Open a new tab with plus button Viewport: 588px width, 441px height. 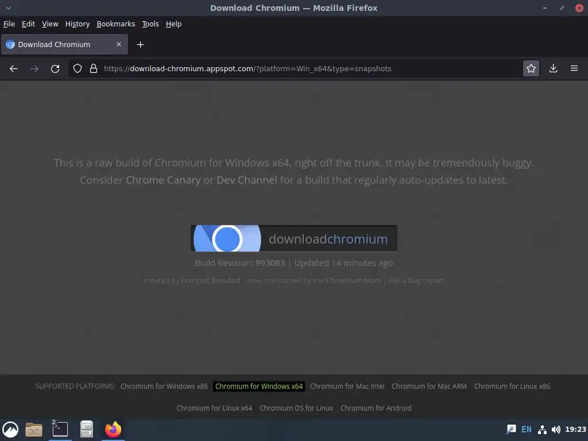point(140,45)
